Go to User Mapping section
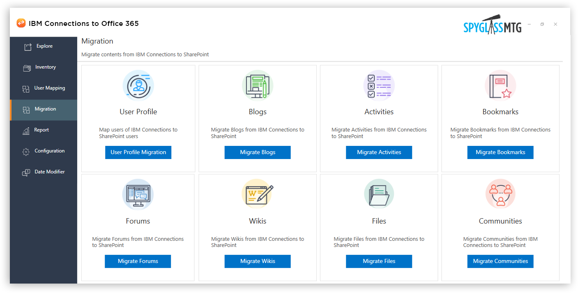This screenshot has height=293, width=578. (44, 89)
